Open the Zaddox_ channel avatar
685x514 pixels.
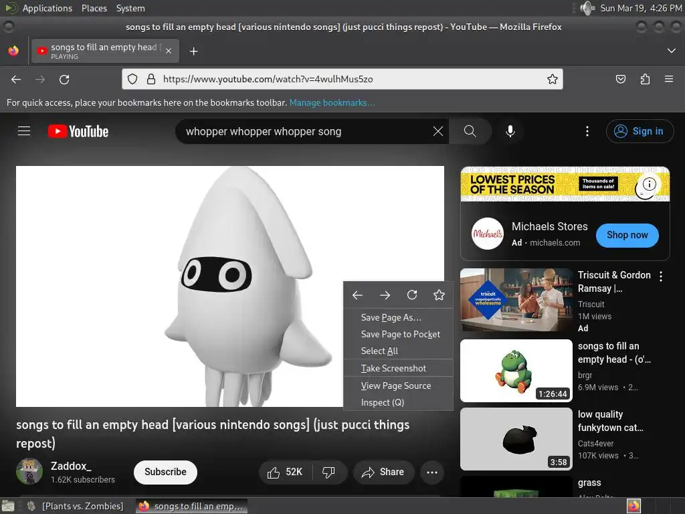pyautogui.click(x=29, y=471)
